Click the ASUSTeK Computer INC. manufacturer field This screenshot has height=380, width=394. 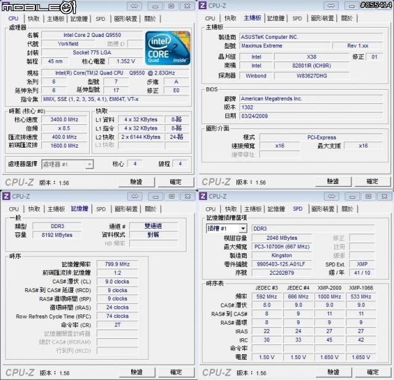point(311,37)
